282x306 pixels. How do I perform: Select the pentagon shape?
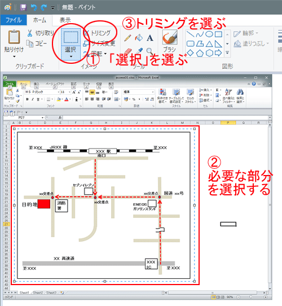(x=200, y=53)
